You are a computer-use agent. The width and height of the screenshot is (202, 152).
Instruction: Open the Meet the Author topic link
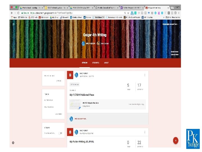[49, 107]
